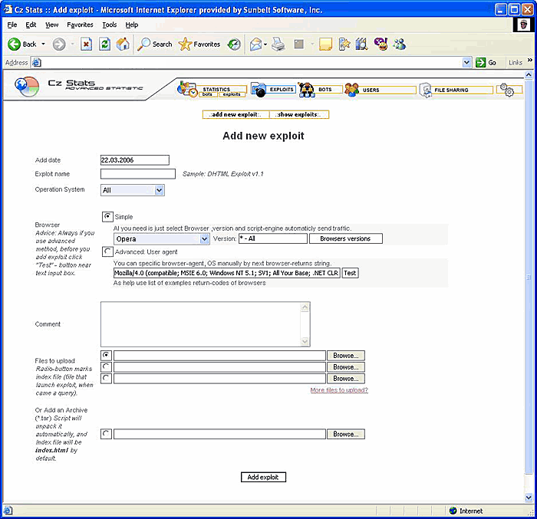Click the File Sharing document icon

(x=426, y=90)
